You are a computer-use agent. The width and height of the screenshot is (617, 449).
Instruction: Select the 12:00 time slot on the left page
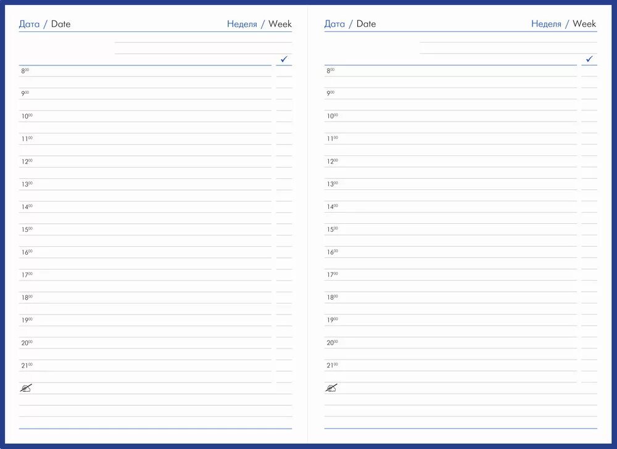coord(27,162)
